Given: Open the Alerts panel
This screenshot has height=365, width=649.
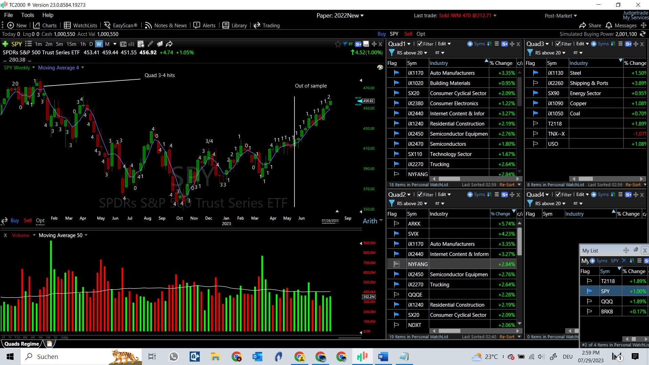Looking at the screenshot, I should click(x=204, y=25).
